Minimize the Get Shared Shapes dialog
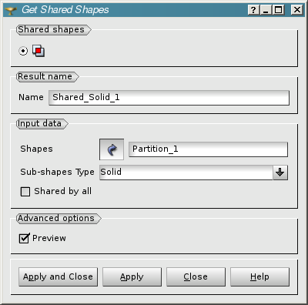This screenshot has height=305, width=308. [266, 10]
